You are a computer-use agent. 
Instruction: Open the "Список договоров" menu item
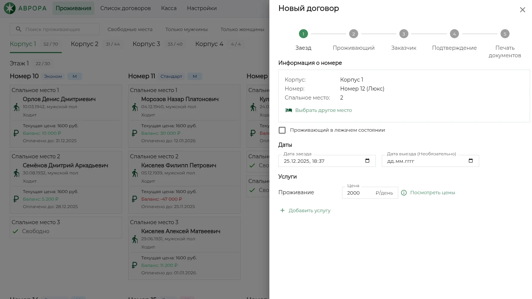[126, 8]
